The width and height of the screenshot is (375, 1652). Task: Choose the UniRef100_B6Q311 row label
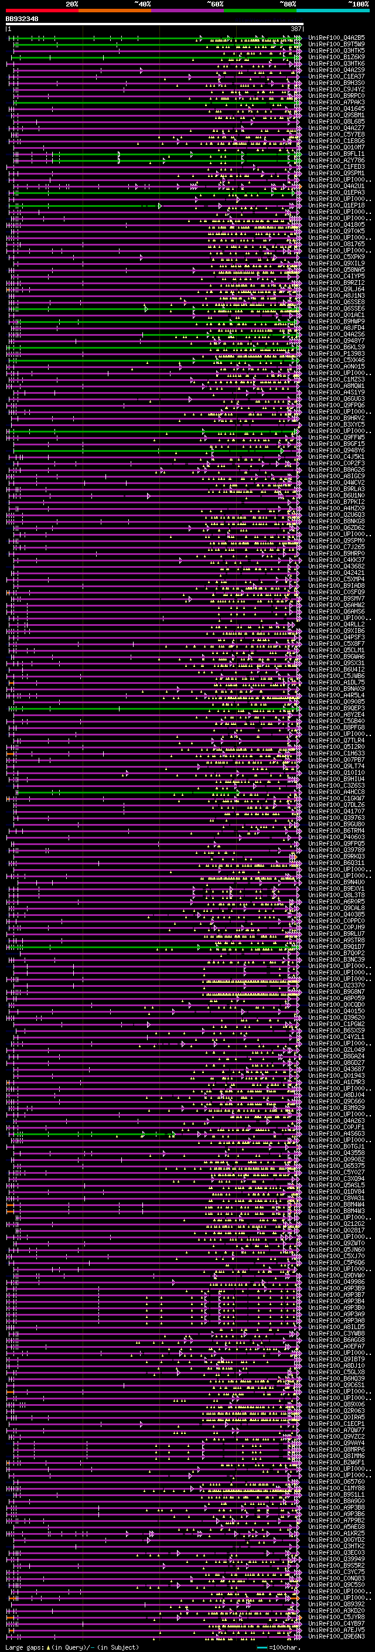click(336, 863)
